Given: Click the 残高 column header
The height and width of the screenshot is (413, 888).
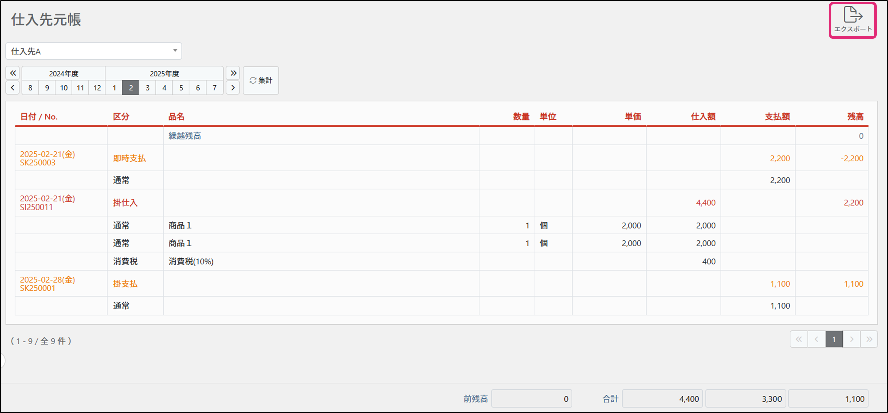Looking at the screenshot, I should pyautogui.click(x=855, y=117).
